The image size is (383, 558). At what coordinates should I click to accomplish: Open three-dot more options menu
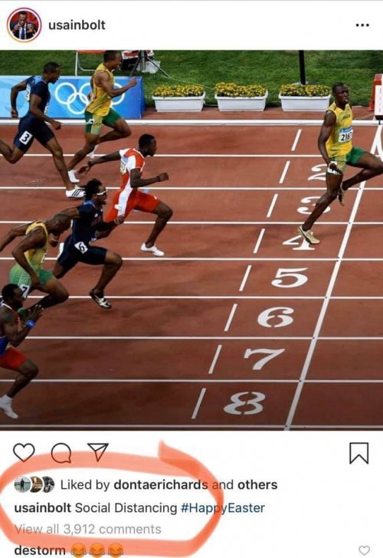coord(362,25)
